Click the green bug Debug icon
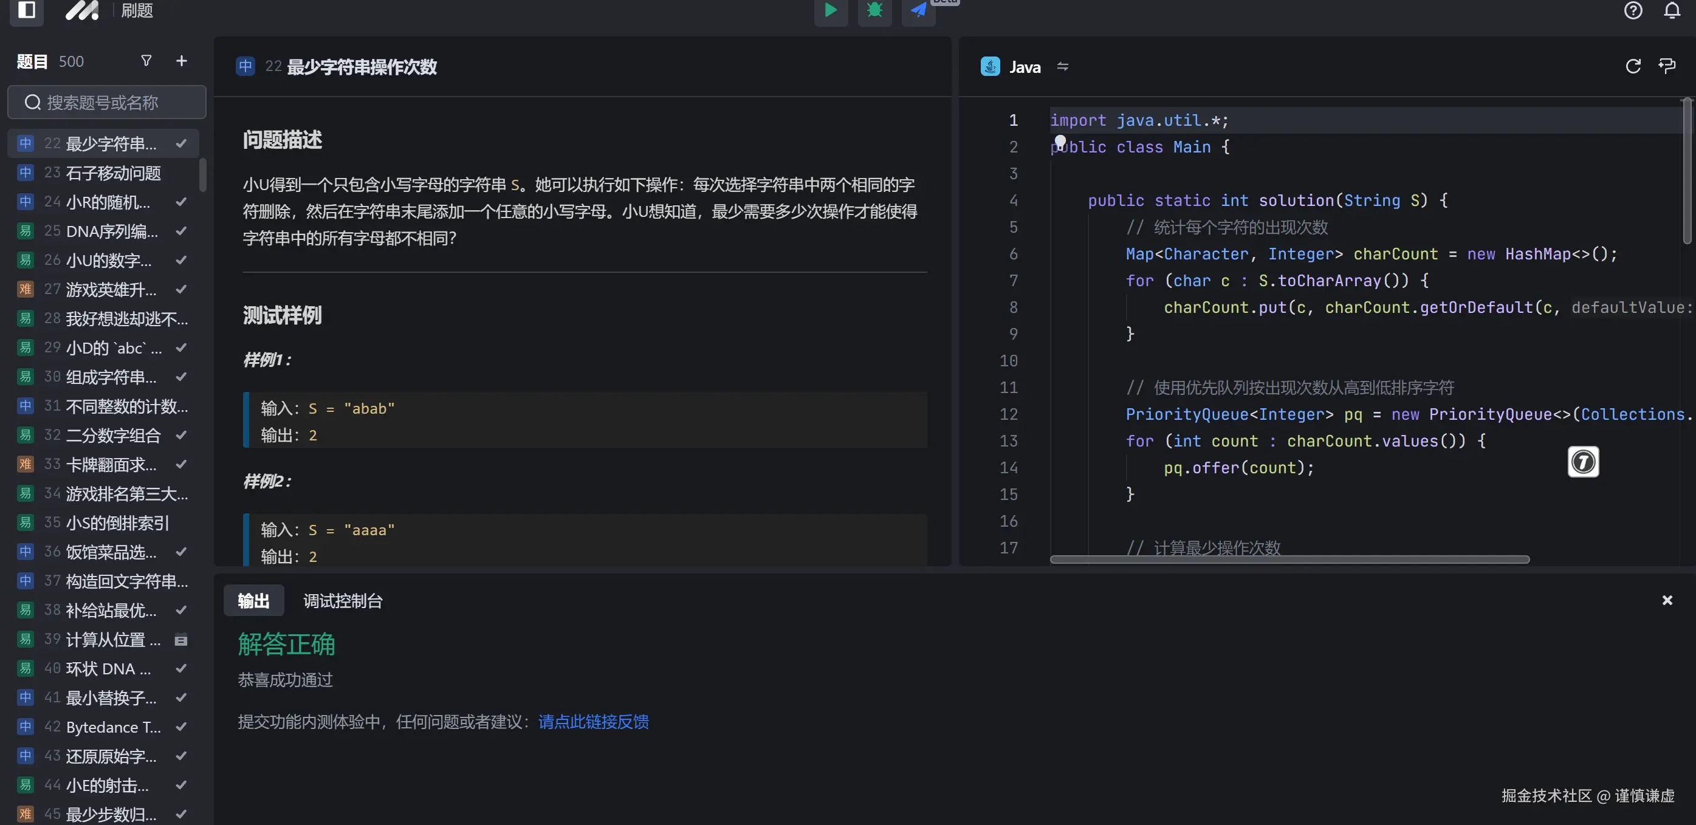The height and width of the screenshot is (825, 1696). 874,10
